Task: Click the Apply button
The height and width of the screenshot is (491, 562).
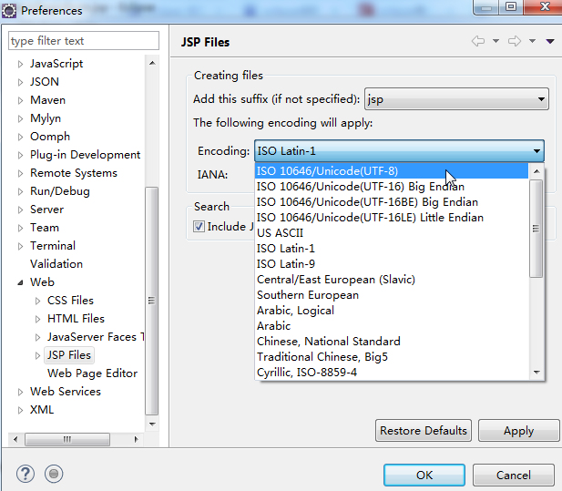Action: click(x=518, y=431)
